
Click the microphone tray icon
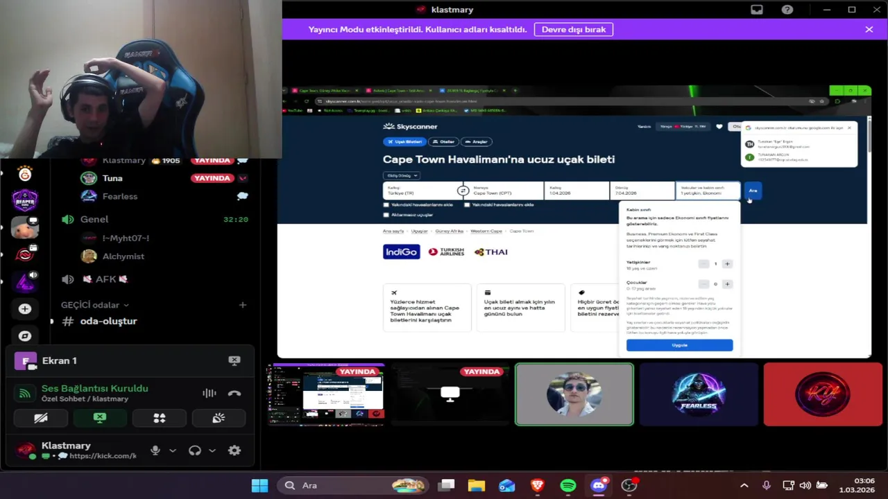coord(766,485)
